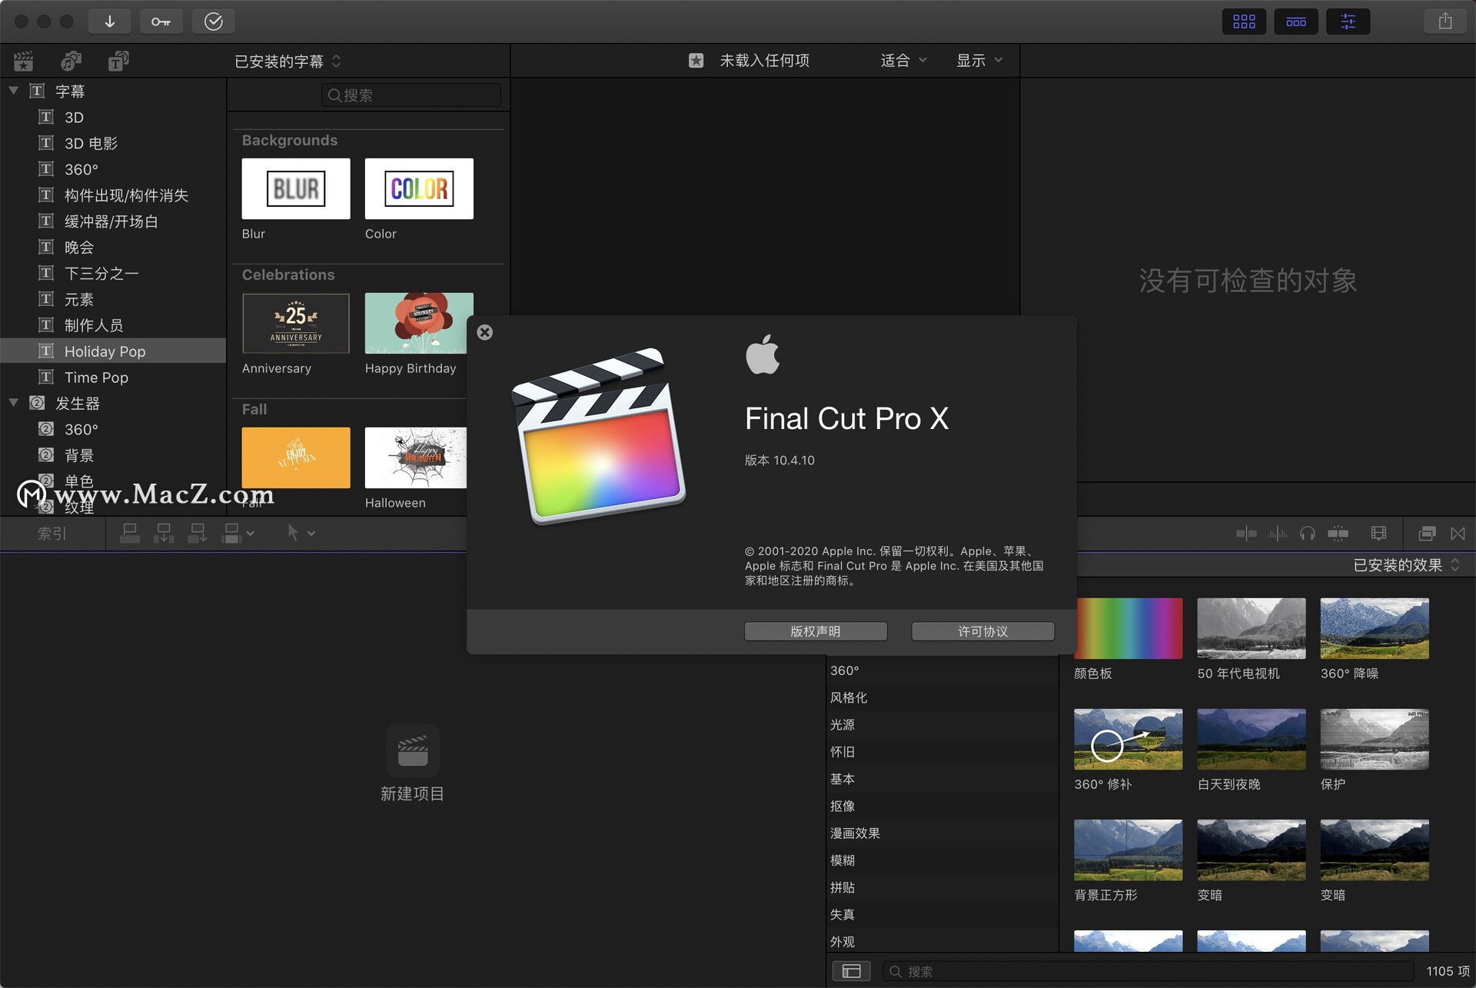Image resolution: width=1476 pixels, height=988 pixels.
Task: Click overwrite clip edit icon
Action: pyautogui.click(x=231, y=533)
